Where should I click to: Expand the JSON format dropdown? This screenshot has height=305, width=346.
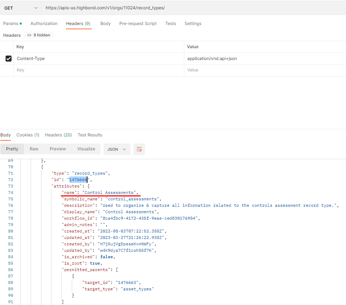(x=117, y=149)
